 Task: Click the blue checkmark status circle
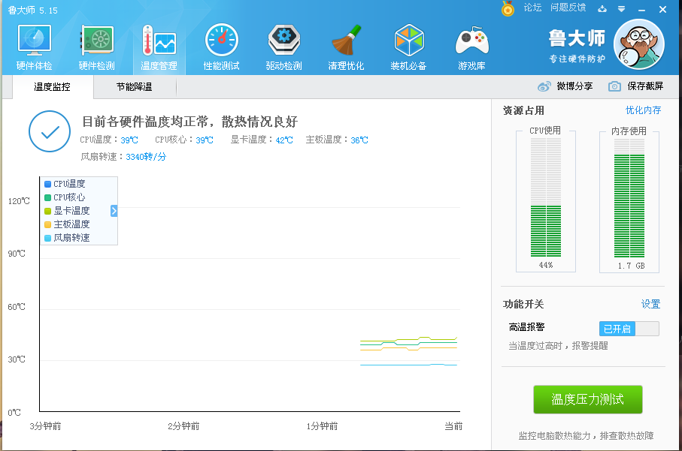[50, 131]
